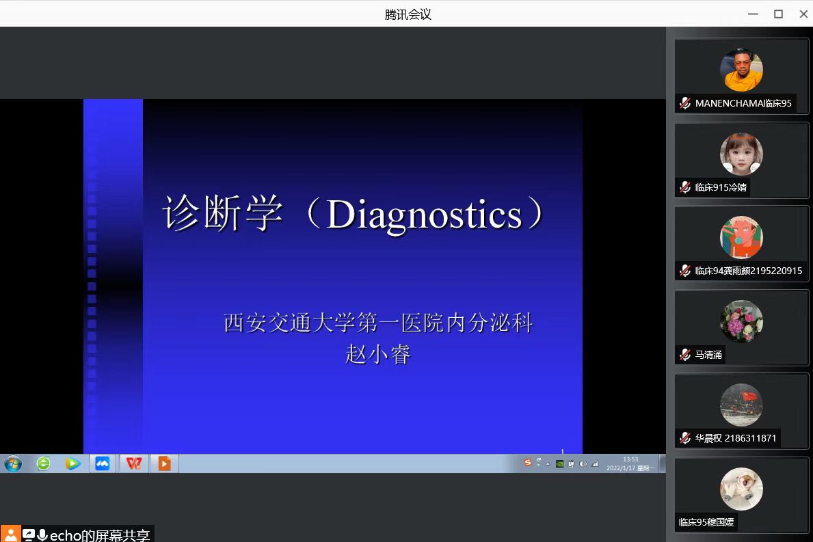Click the echo的屏幕共享 label
Viewport: 813px width, 542px height.
[x=100, y=535]
